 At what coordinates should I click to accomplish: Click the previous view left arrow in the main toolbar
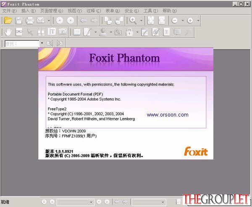84,21
